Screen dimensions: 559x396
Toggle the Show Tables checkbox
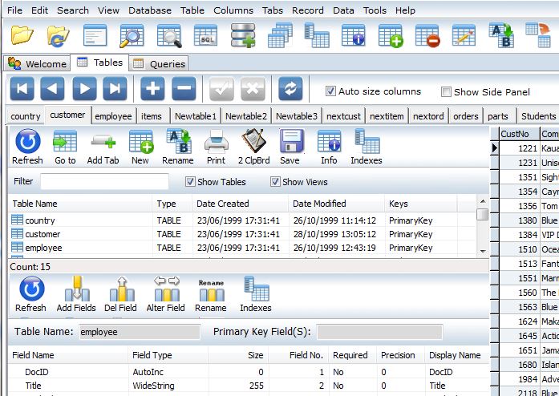(x=190, y=182)
